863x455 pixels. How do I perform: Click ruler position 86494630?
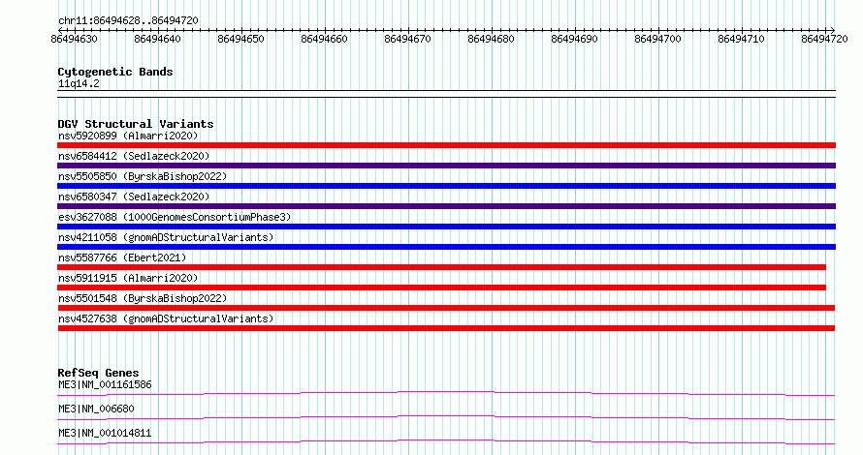coord(75,39)
